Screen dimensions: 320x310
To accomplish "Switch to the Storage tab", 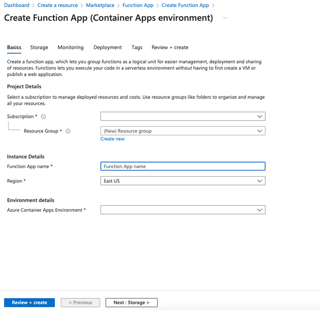I will coord(39,47).
